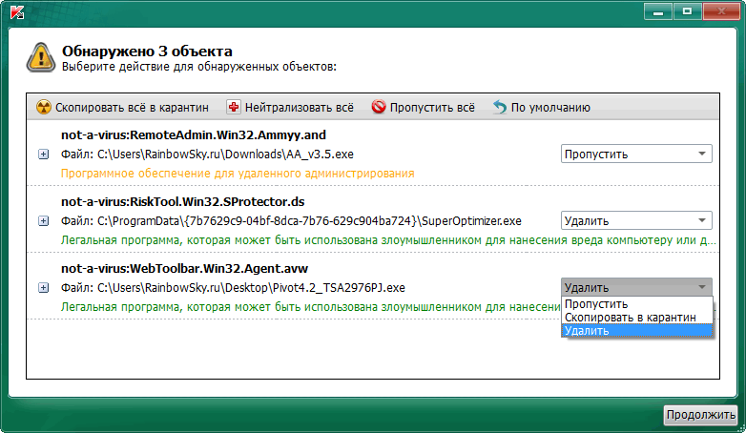Click the Продолжить button
746x433 pixels.
(x=700, y=415)
